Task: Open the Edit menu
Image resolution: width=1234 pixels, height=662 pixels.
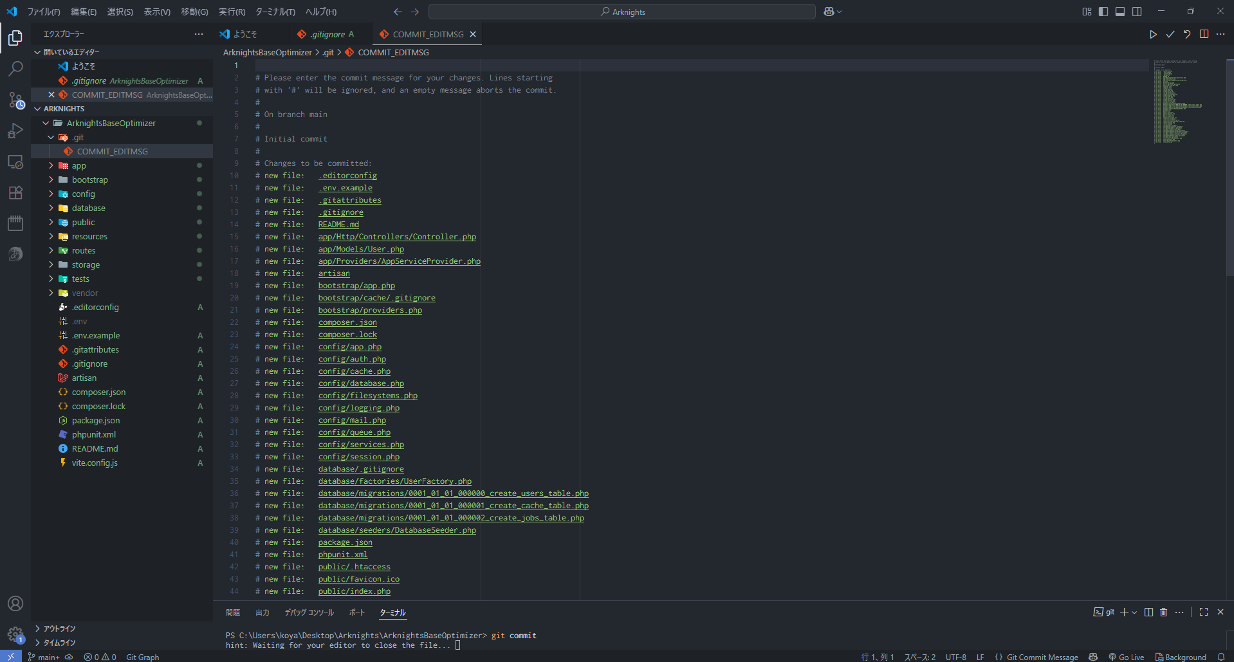Action: click(x=84, y=12)
